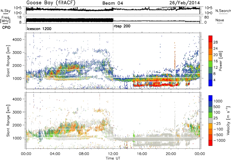Click the '16:00' time axis tick
The image size is (231, 160).
click(x=142, y=154)
